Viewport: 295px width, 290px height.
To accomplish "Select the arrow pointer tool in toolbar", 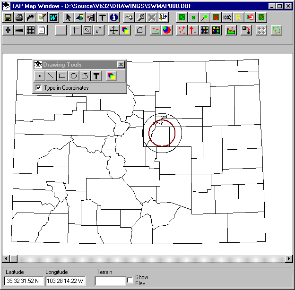I will (x=69, y=17).
